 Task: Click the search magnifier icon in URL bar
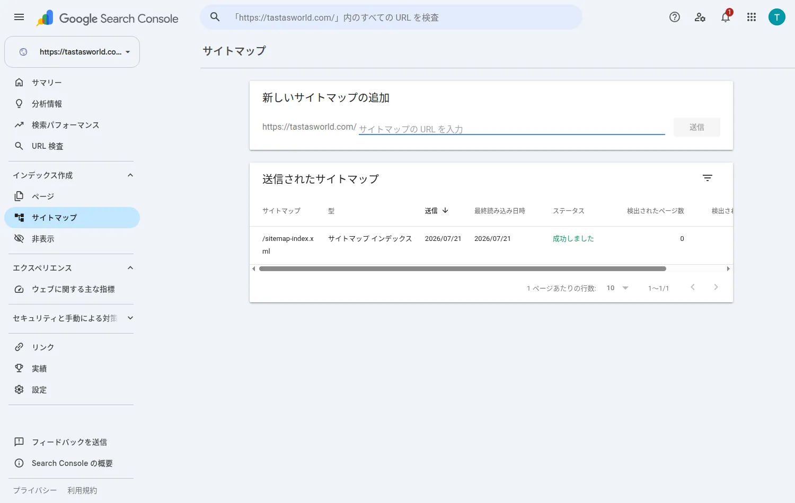(215, 17)
